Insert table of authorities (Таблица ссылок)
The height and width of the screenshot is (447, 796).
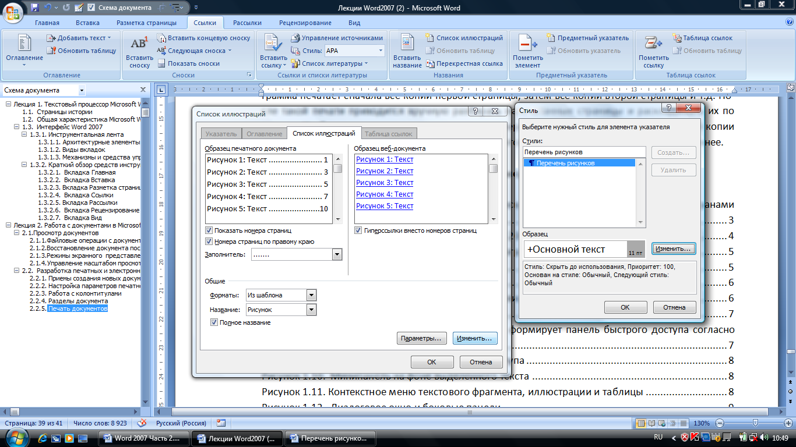[702, 38]
